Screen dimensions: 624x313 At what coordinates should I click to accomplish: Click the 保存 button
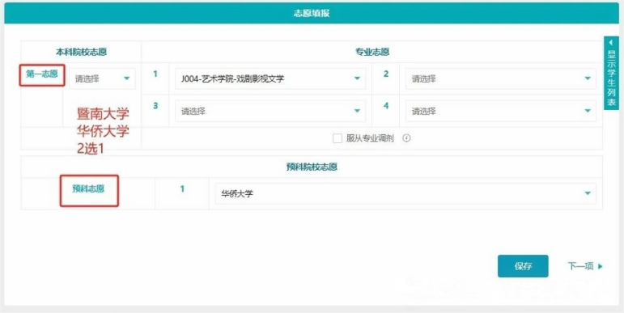tap(523, 266)
